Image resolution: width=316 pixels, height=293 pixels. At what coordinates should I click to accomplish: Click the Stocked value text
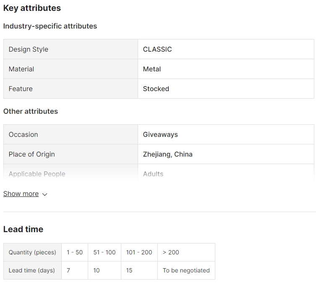point(156,89)
